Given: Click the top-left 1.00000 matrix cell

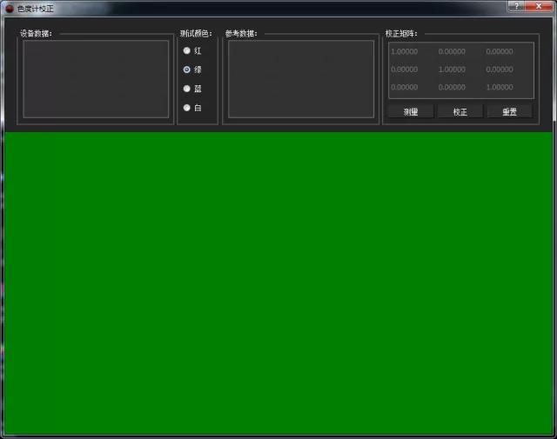Looking at the screenshot, I should pyautogui.click(x=405, y=51).
